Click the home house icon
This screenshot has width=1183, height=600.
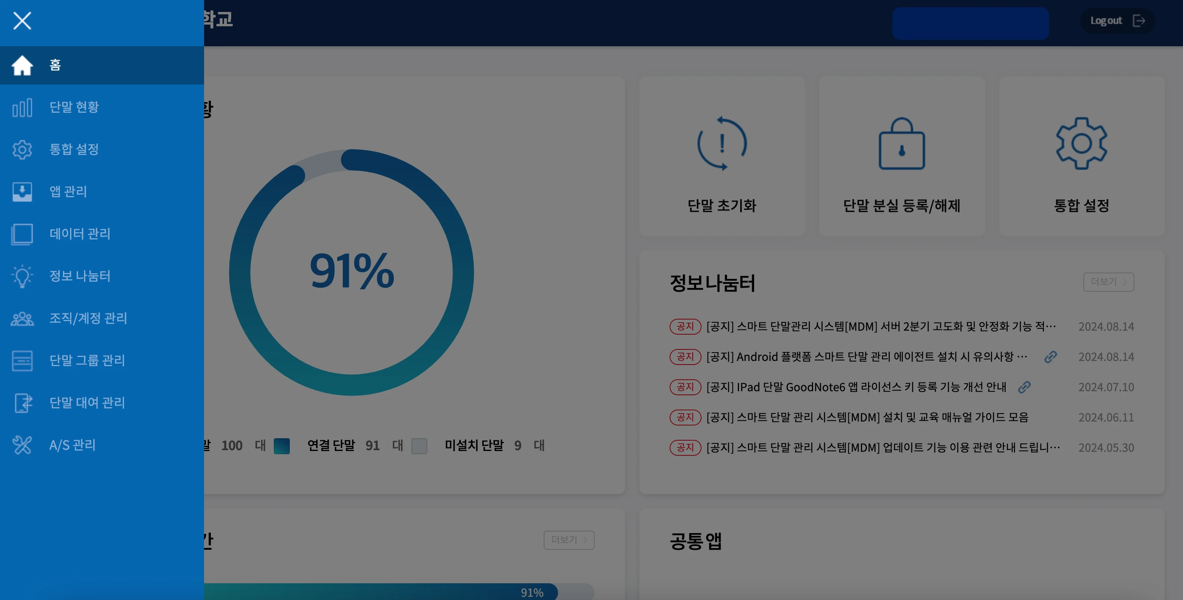22,65
